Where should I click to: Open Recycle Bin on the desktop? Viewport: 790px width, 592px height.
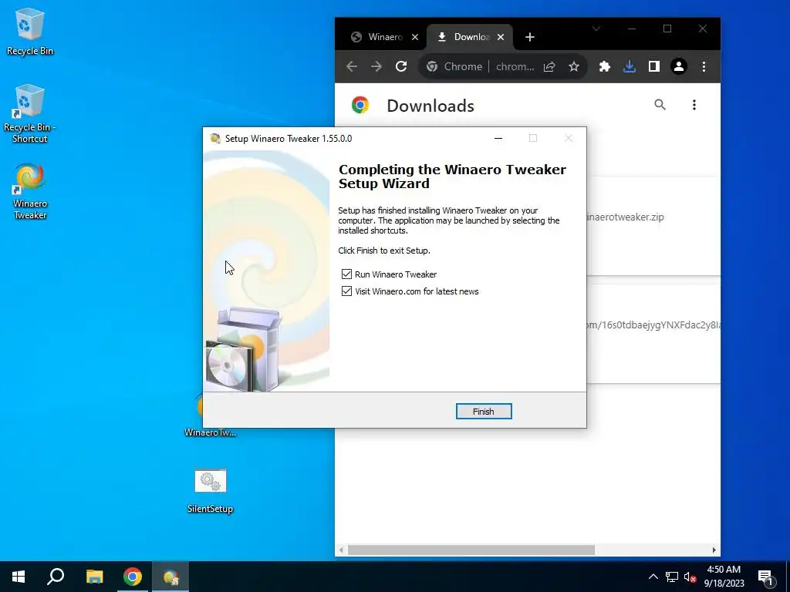point(30,31)
